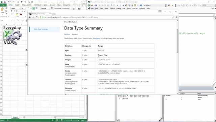Pick the fill color bucket icon

pos(17,14)
